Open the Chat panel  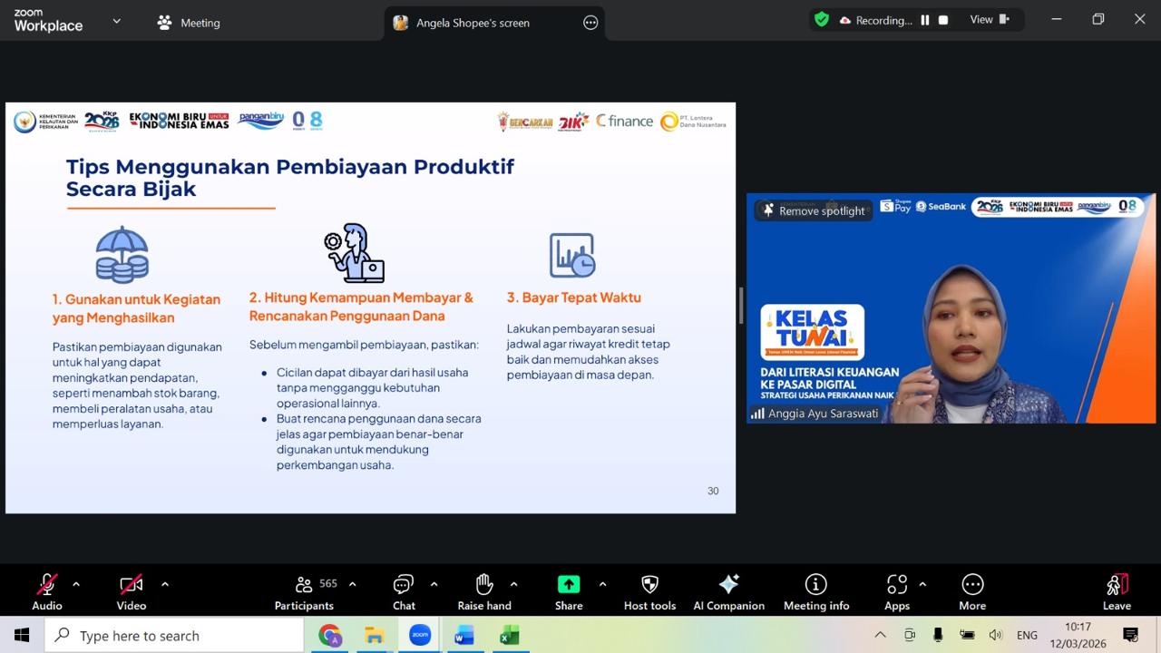(404, 592)
